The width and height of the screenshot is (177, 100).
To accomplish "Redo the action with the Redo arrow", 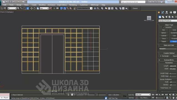I will pyautogui.click(x=19, y=2).
